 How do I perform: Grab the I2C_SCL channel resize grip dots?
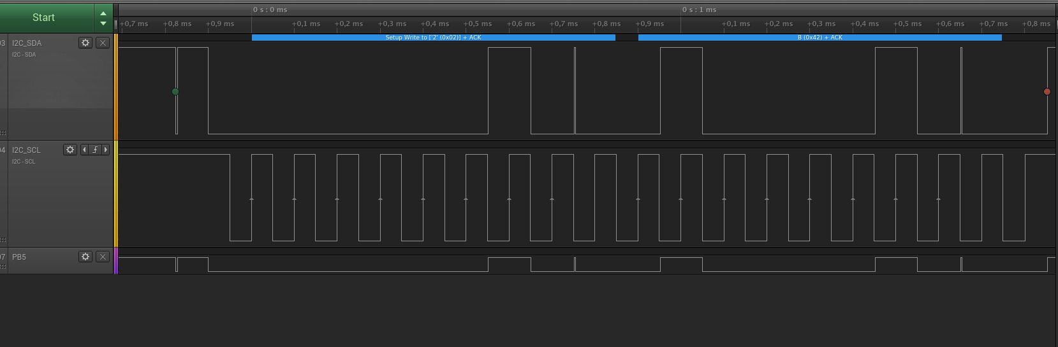[3, 240]
